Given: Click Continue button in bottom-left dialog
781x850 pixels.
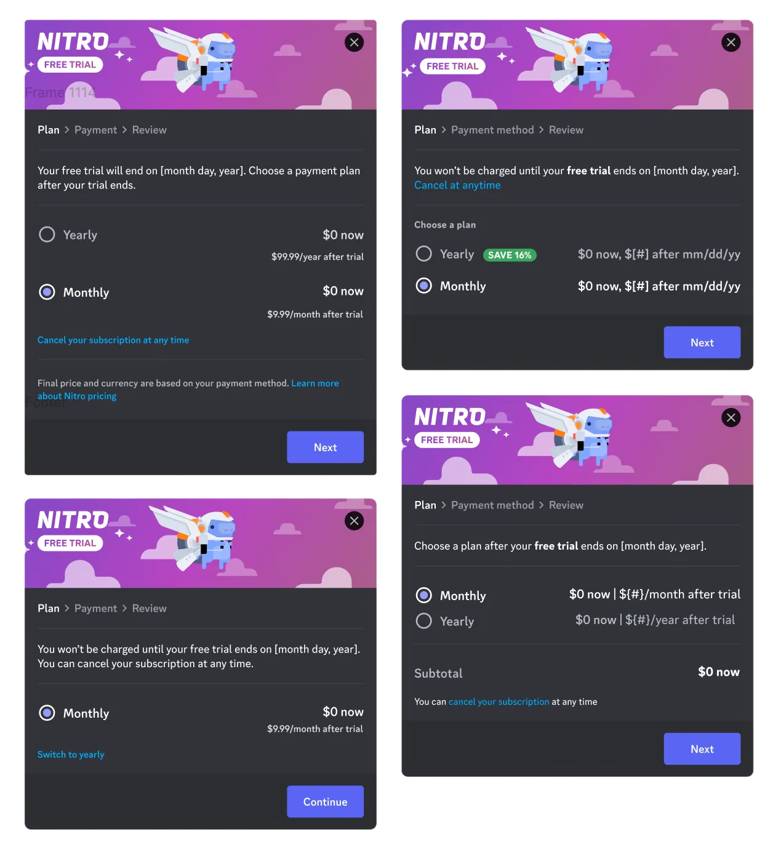Looking at the screenshot, I should click(x=325, y=801).
